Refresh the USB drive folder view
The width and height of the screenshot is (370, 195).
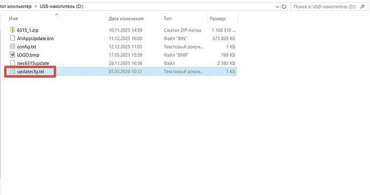point(284,6)
